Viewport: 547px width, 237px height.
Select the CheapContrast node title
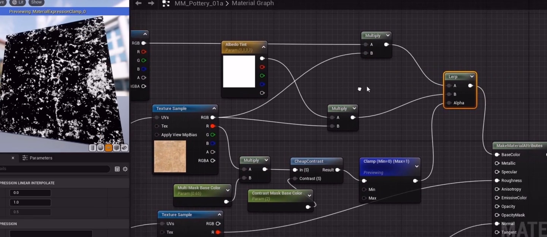tap(309, 162)
